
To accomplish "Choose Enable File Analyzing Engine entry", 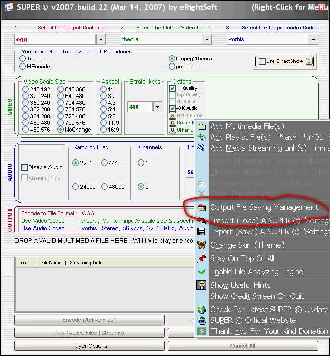I will (257, 272).
